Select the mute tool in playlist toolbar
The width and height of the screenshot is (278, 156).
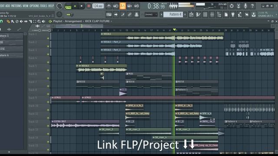click(21, 21)
